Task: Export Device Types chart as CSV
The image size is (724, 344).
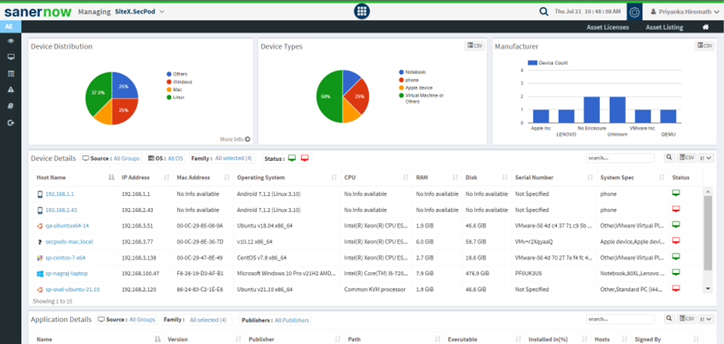Action: 474,46
